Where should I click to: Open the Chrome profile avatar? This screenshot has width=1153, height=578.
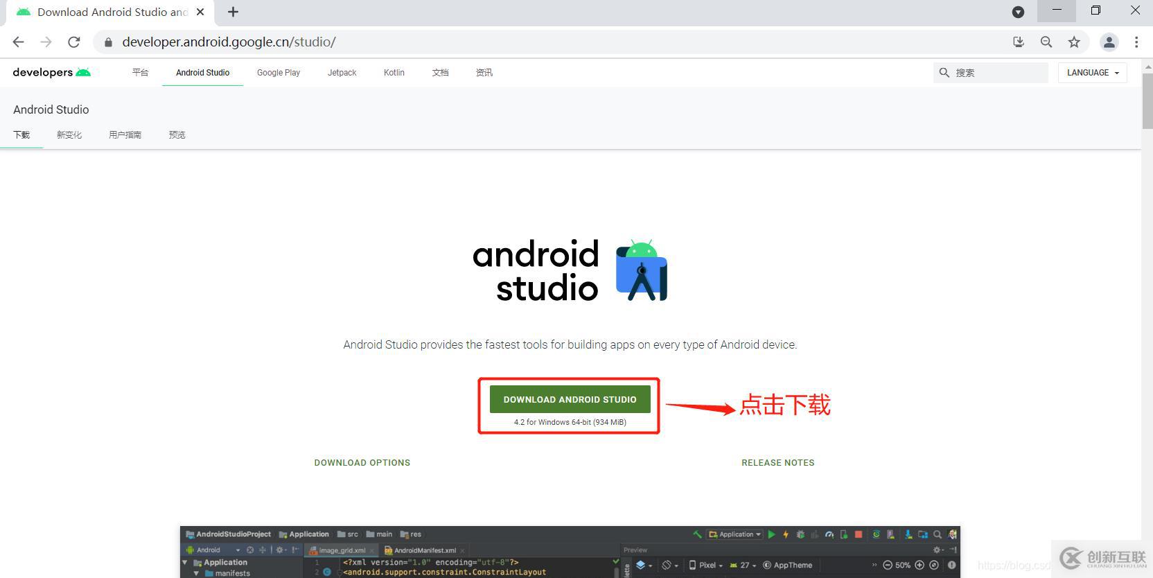pyautogui.click(x=1109, y=42)
